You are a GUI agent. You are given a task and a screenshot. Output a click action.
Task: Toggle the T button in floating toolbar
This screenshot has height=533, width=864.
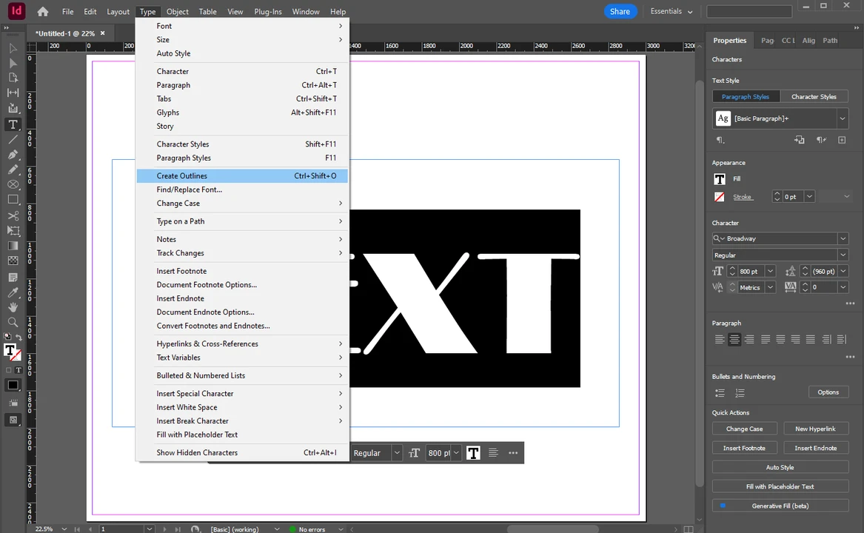tap(473, 453)
